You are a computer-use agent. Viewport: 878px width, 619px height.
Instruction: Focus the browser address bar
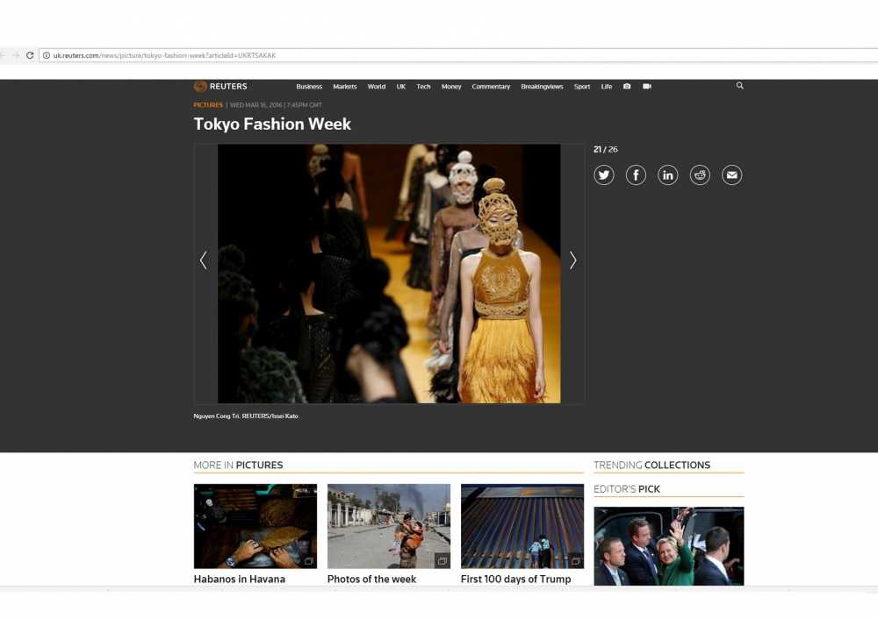tap(439, 55)
